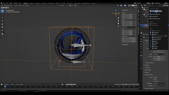Select the Measure tool

click(2, 34)
